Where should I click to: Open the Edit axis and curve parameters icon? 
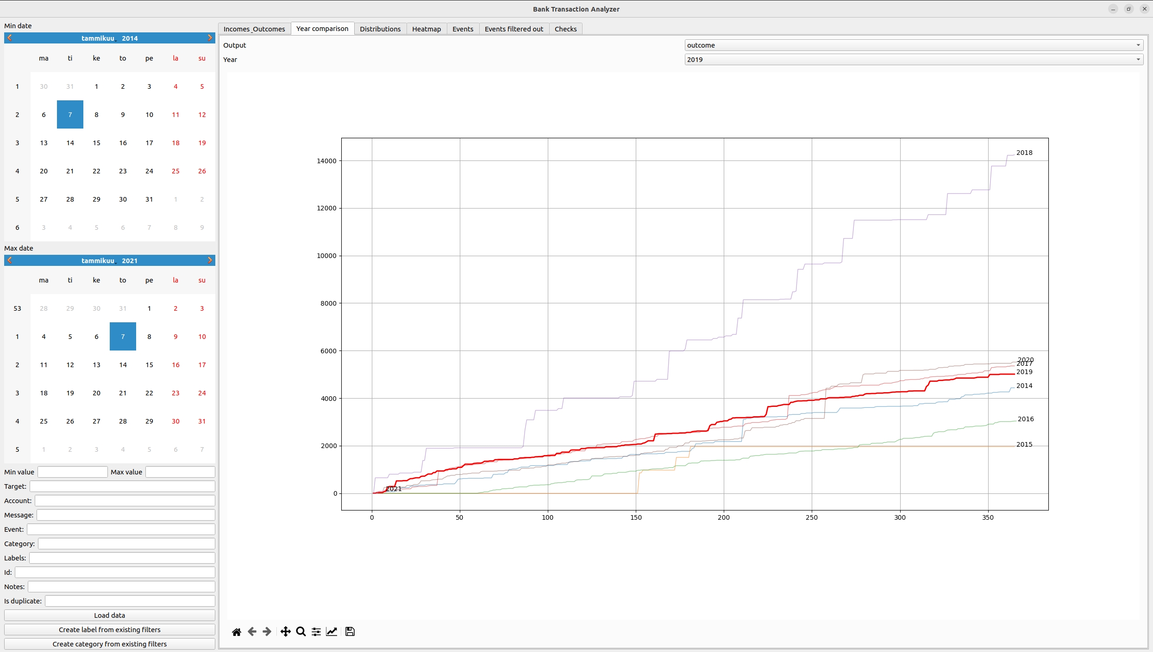click(x=332, y=632)
